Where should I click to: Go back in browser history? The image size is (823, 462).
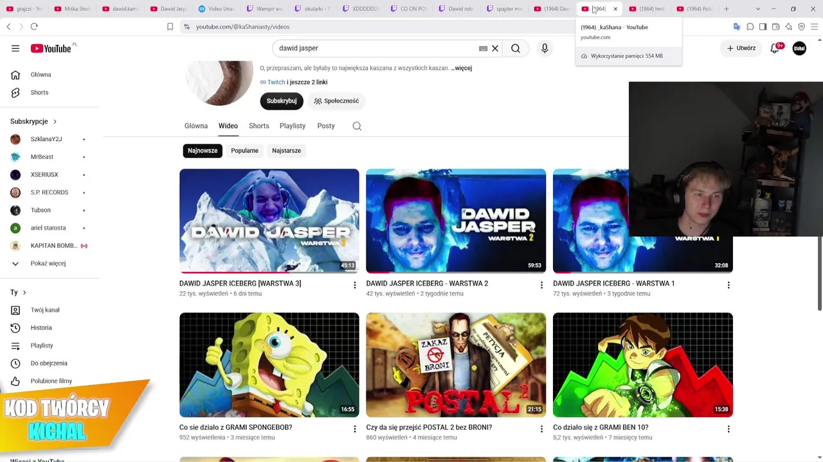click(9, 26)
